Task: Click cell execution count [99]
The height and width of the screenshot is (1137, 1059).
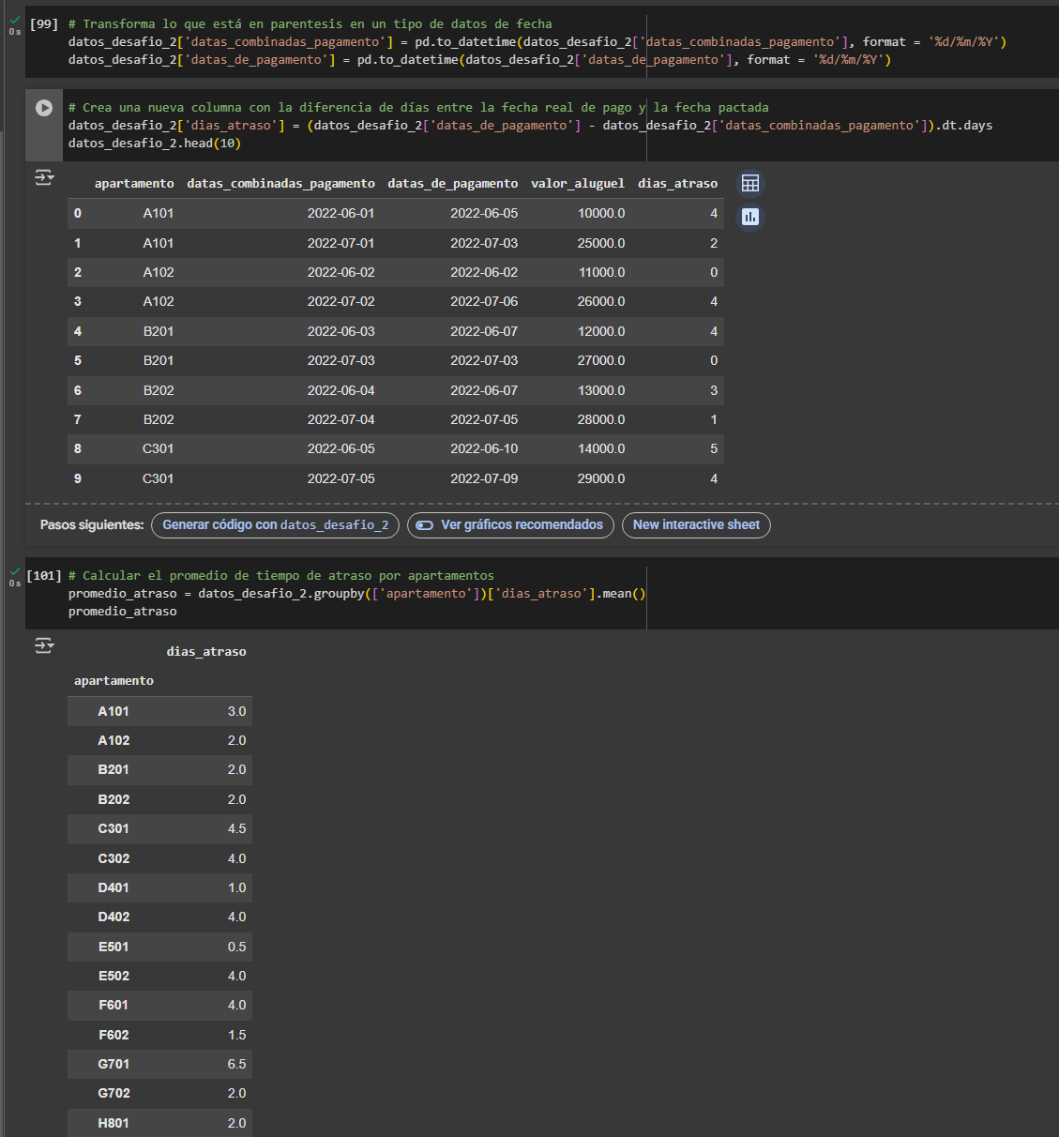Action: pos(44,23)
